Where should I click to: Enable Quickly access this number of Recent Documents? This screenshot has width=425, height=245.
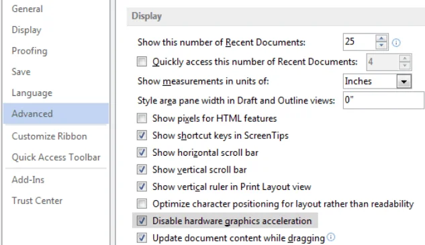[x=142, y=62]
